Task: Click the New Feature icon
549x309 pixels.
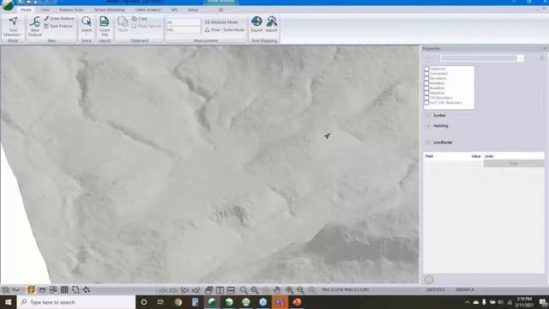Action: pos(34,22)
